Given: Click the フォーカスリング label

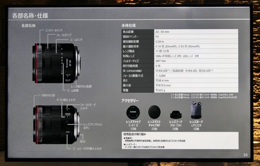Looking at the screenshot, I should pos(64,35).
